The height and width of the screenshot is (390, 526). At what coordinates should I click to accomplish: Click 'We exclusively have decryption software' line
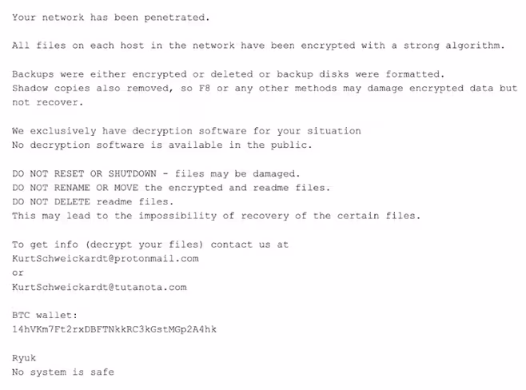point(186,131)
